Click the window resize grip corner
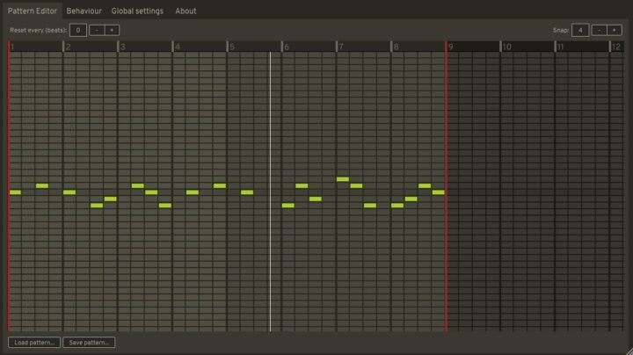Viewport: 633px width, 355px height. (x=628, y=350)
